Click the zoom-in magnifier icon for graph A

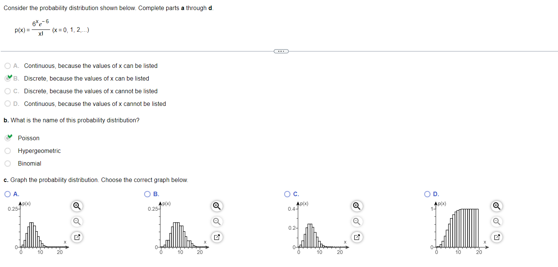coord(77,206)
